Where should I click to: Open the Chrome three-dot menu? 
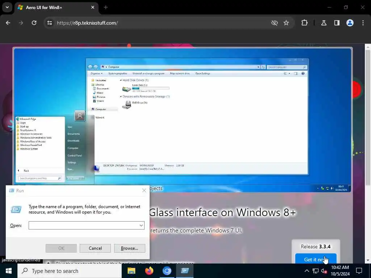(363, 23)
